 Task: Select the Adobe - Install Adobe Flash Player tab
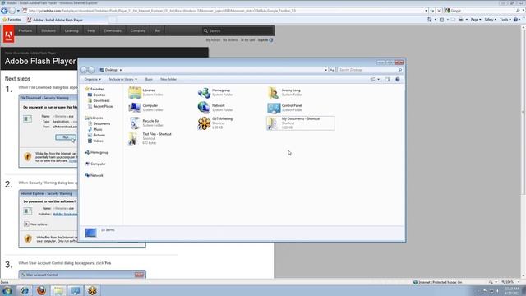tap(67, 20)
